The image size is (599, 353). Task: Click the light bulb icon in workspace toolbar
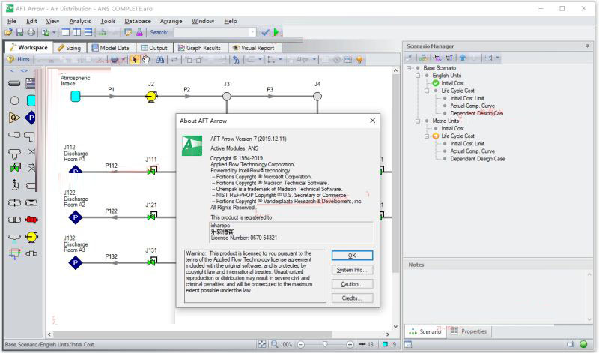click(x=359, y=60)
